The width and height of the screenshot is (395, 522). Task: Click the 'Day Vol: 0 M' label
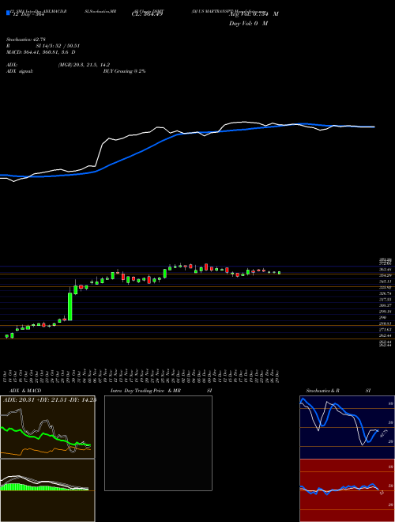pyautogui.click(x=248, y=24)
